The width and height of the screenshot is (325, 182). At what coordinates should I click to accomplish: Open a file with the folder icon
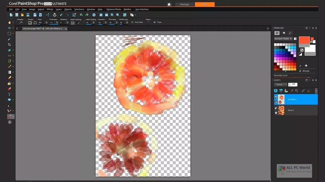coord(22,15)
